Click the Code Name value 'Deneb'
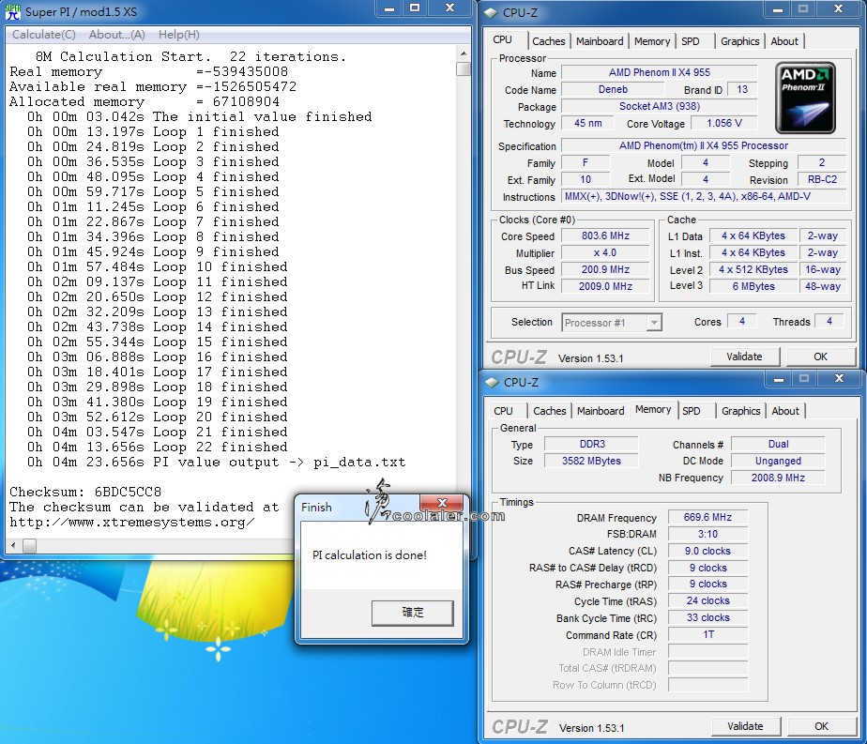The height and width of the screenshot is (744, 867). [x=613, y=89]
